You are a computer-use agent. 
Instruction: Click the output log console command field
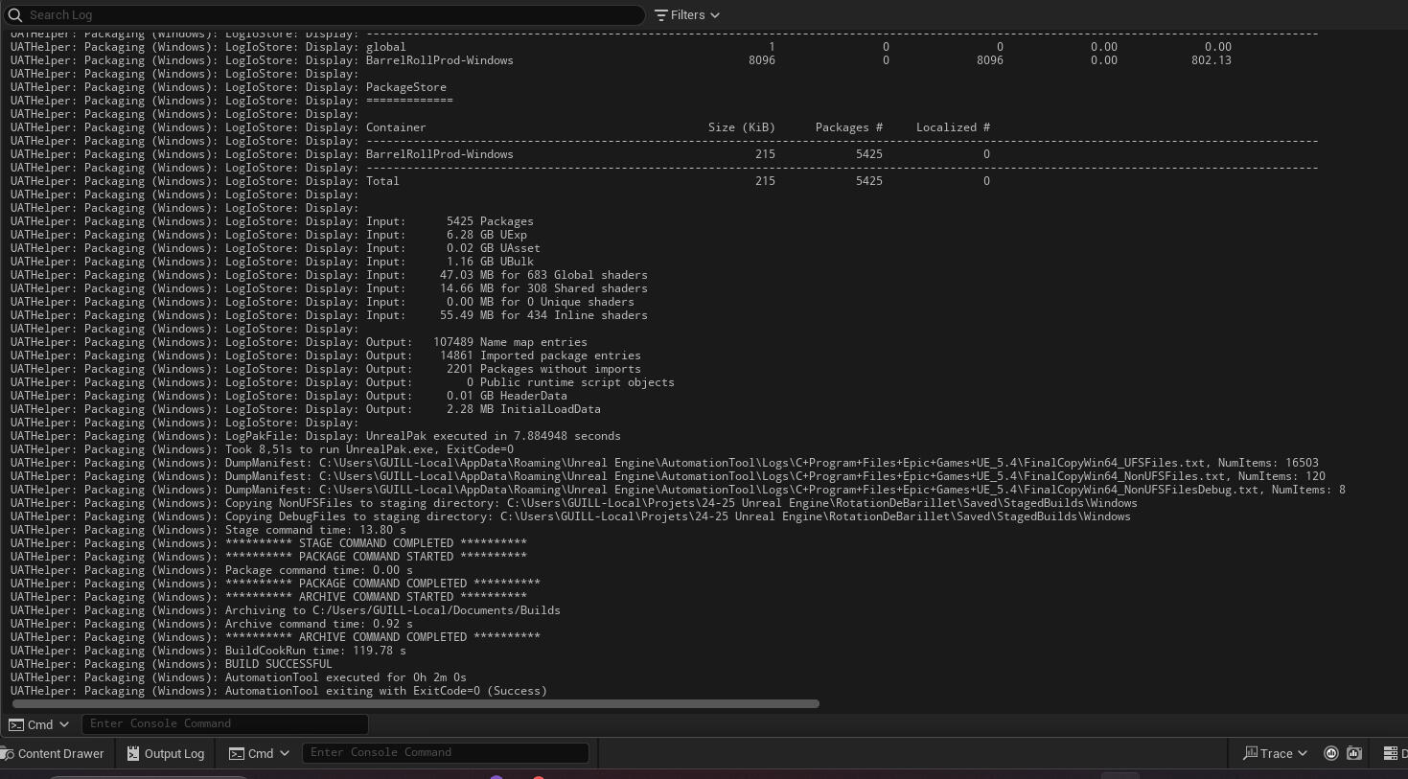tap(224, 724)
